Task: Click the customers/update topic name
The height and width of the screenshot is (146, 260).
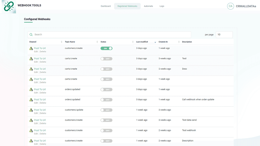Action: 74,110
